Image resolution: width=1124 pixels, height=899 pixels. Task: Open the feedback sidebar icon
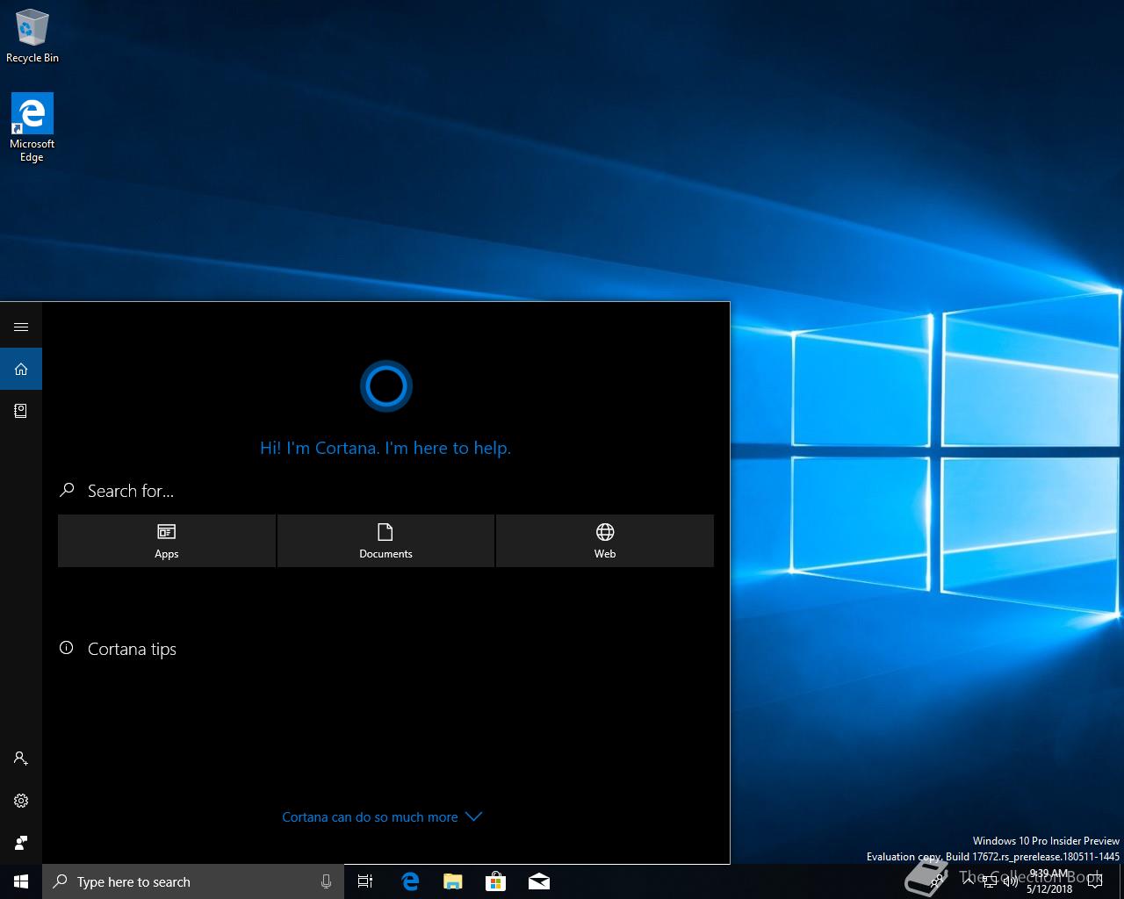[21, 843]
